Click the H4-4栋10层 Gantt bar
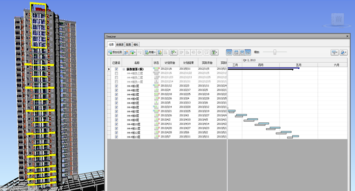Viewport: 355px width, 191px height. click(262, 124)
